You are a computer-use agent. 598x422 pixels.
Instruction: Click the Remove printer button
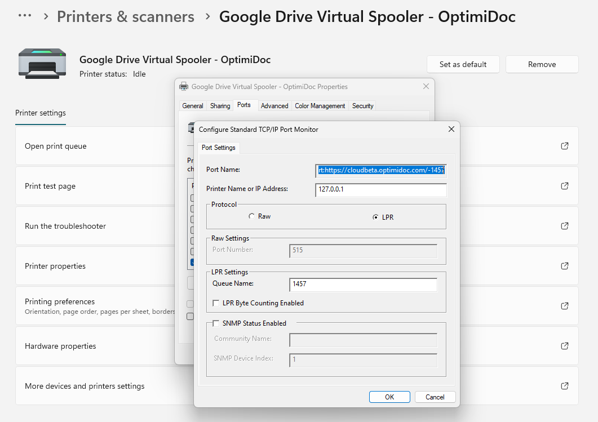pyautogui.click(x=542, y=64)
